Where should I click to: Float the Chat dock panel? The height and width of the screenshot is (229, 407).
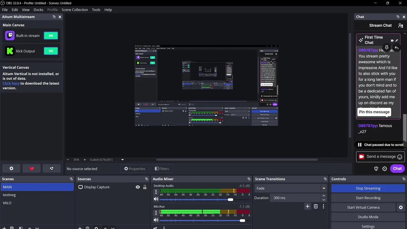pos(398,17)
